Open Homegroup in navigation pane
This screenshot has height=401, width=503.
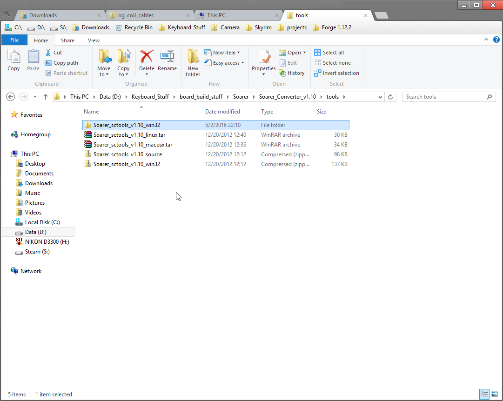click(31, 134)
